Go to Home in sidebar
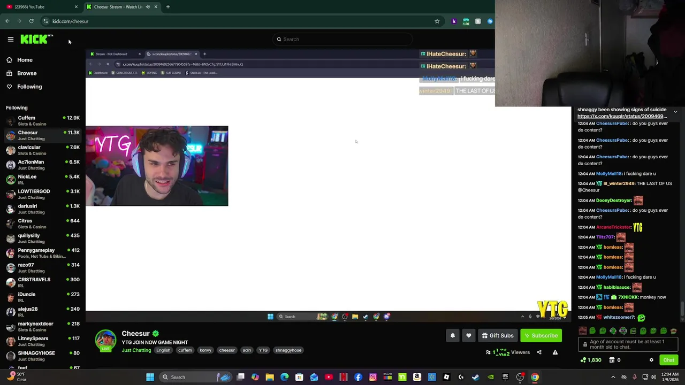The height and width of the screenshot is (385, 685). click(43, 60)
